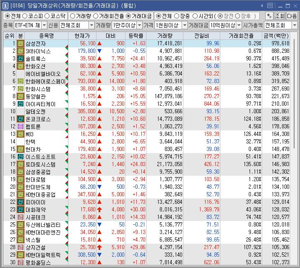Click the 순위 column header
The height and width of the screenshot is (268, 300).
click(10, 36)
